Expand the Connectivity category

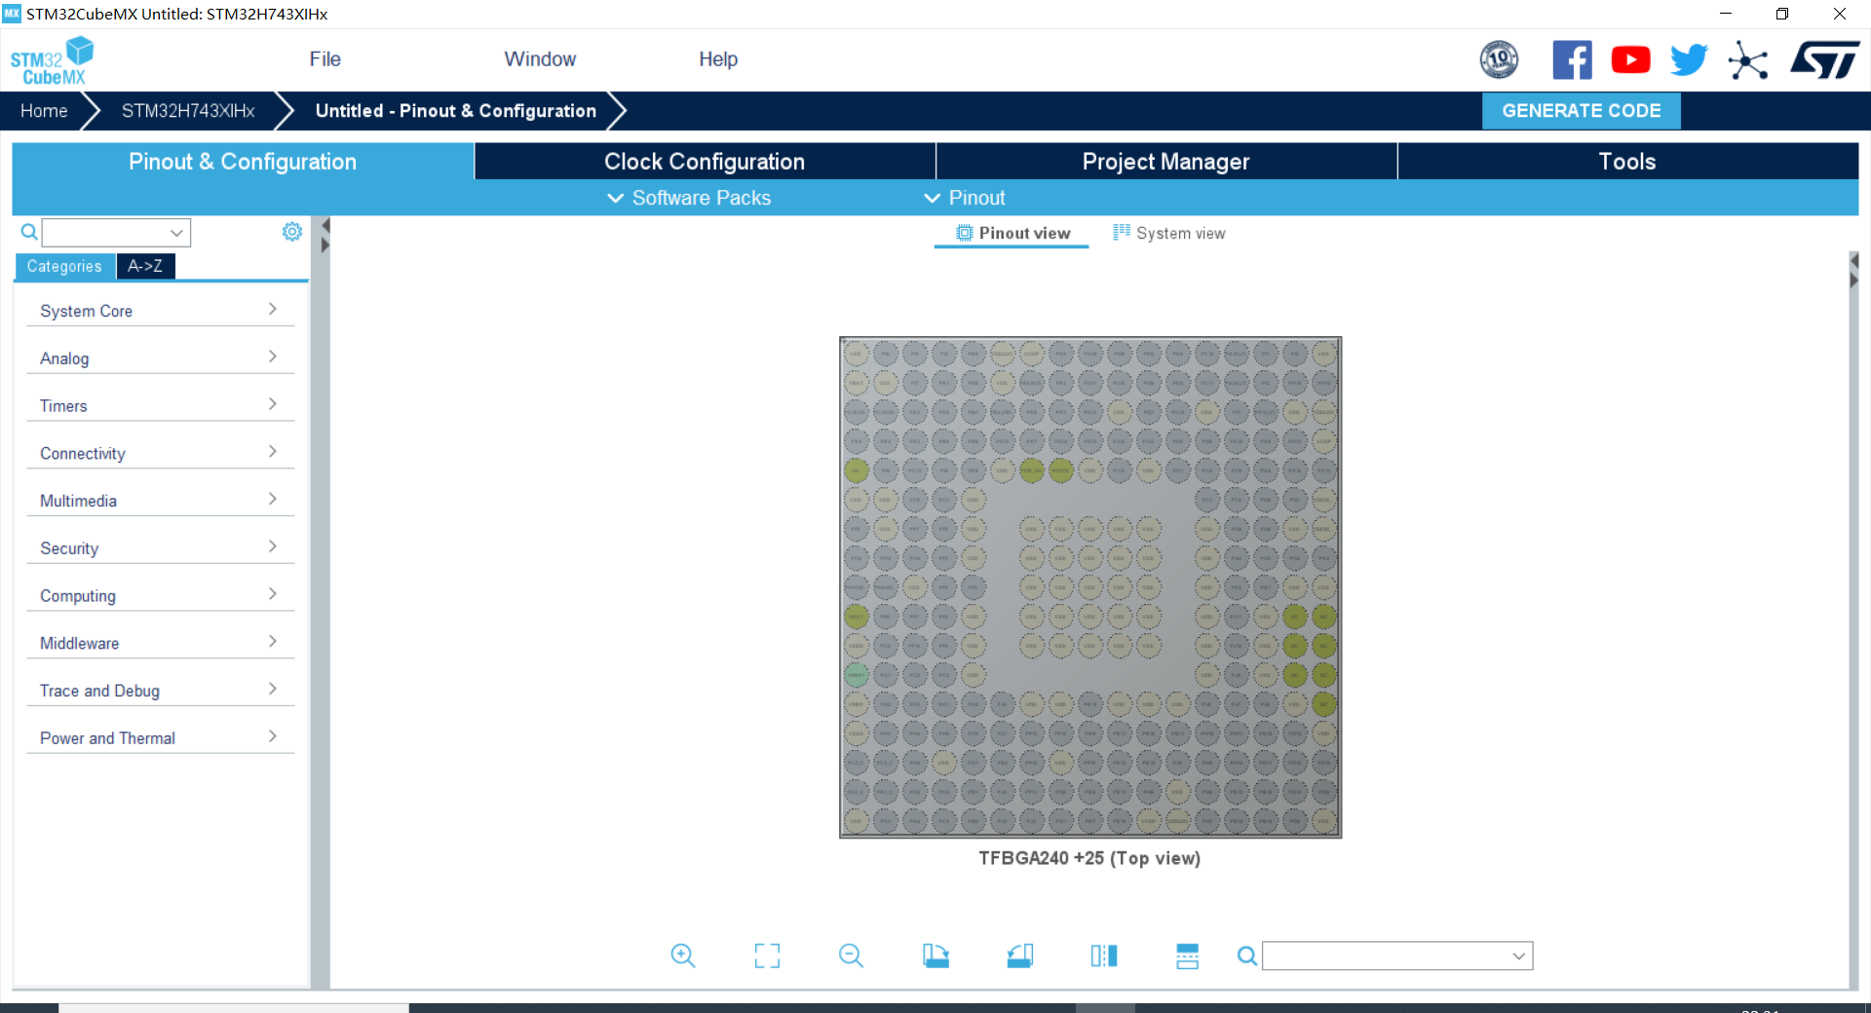161,453
